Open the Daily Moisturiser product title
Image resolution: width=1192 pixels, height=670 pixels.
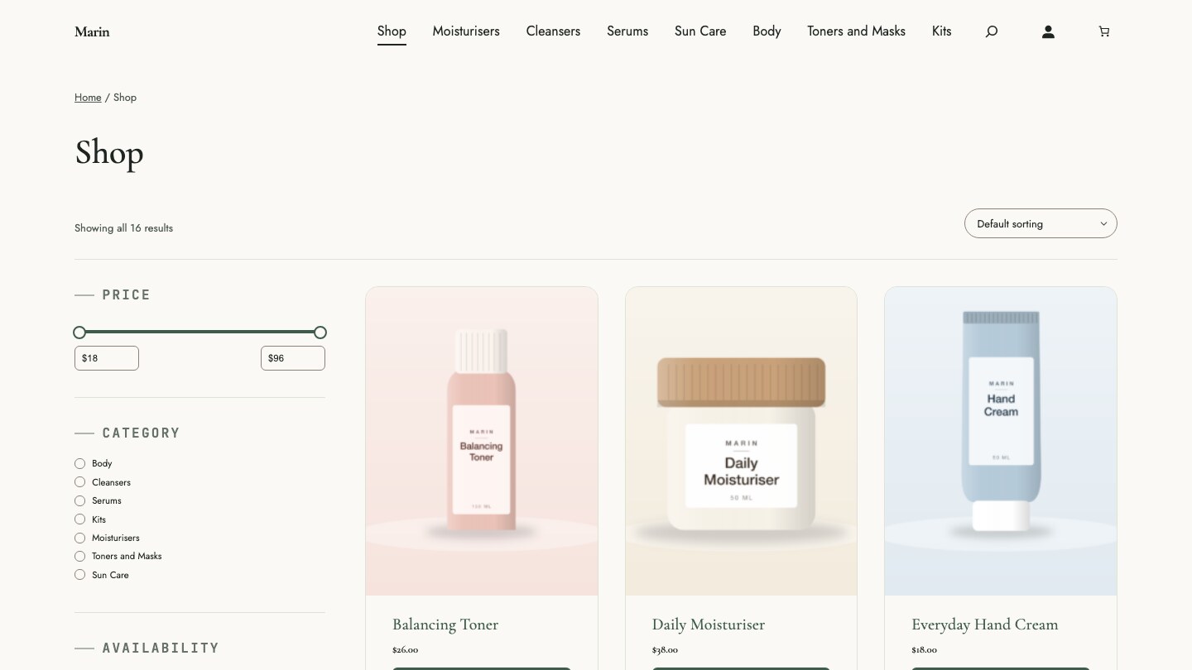pyautogui.click(x=709, y=625)
